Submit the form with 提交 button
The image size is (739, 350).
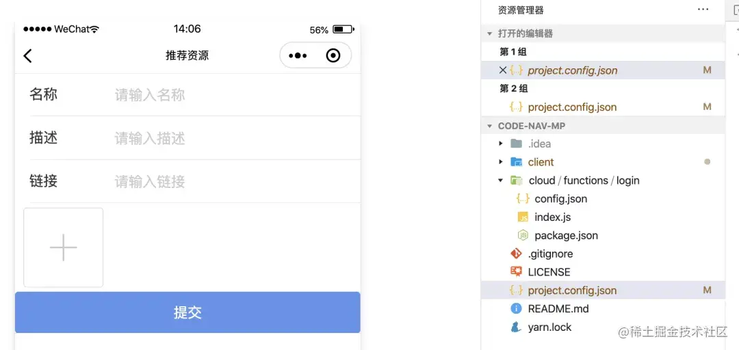pyautogui.click(x=187, y=312)
